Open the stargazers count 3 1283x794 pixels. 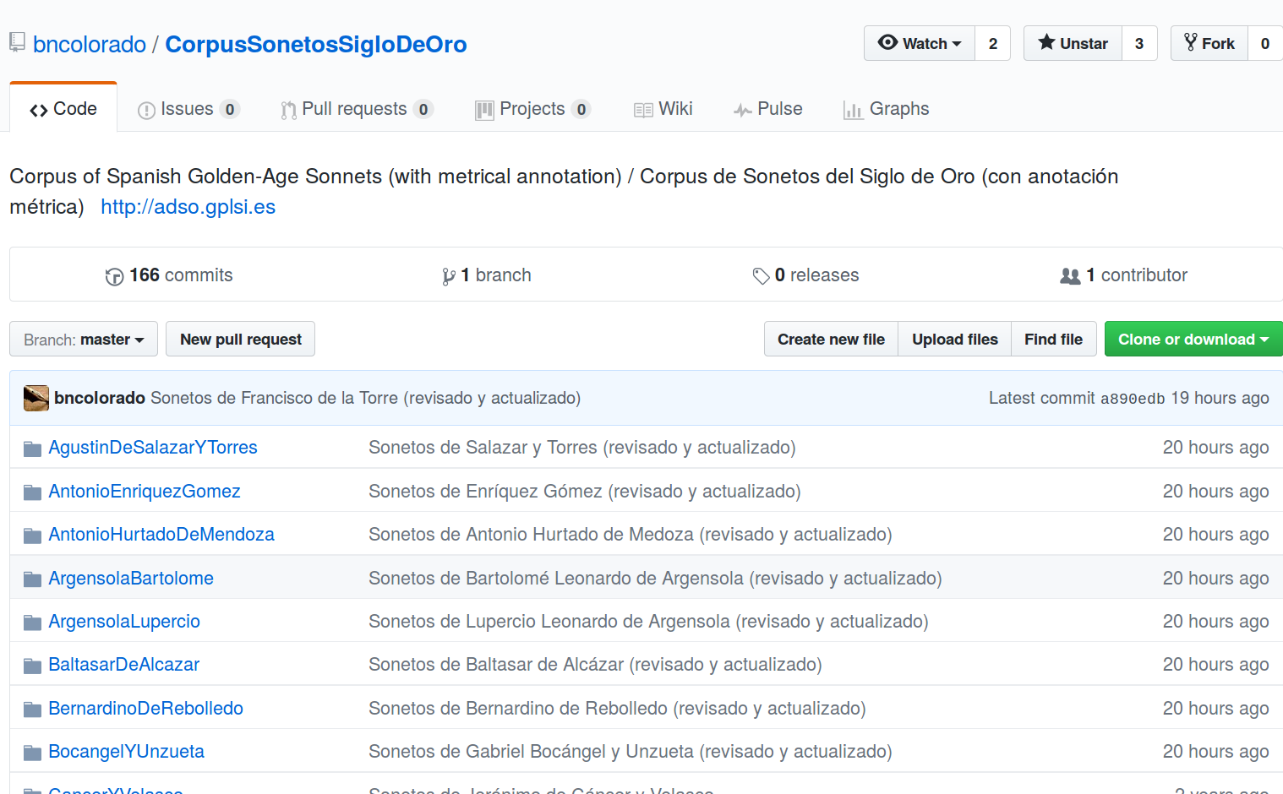1139,43
